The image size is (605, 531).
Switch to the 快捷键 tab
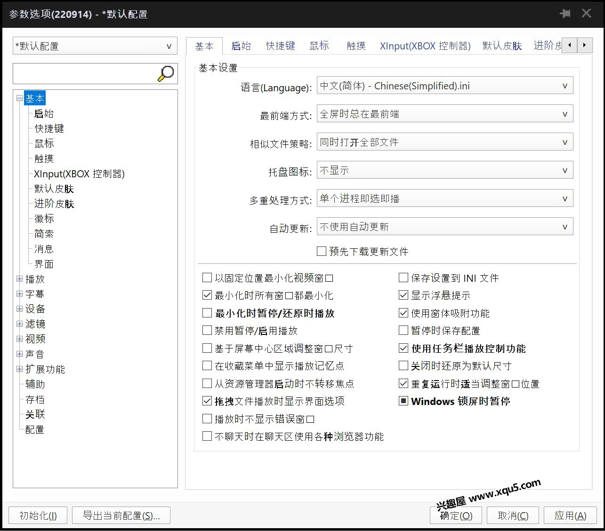(x=280, y=46)
